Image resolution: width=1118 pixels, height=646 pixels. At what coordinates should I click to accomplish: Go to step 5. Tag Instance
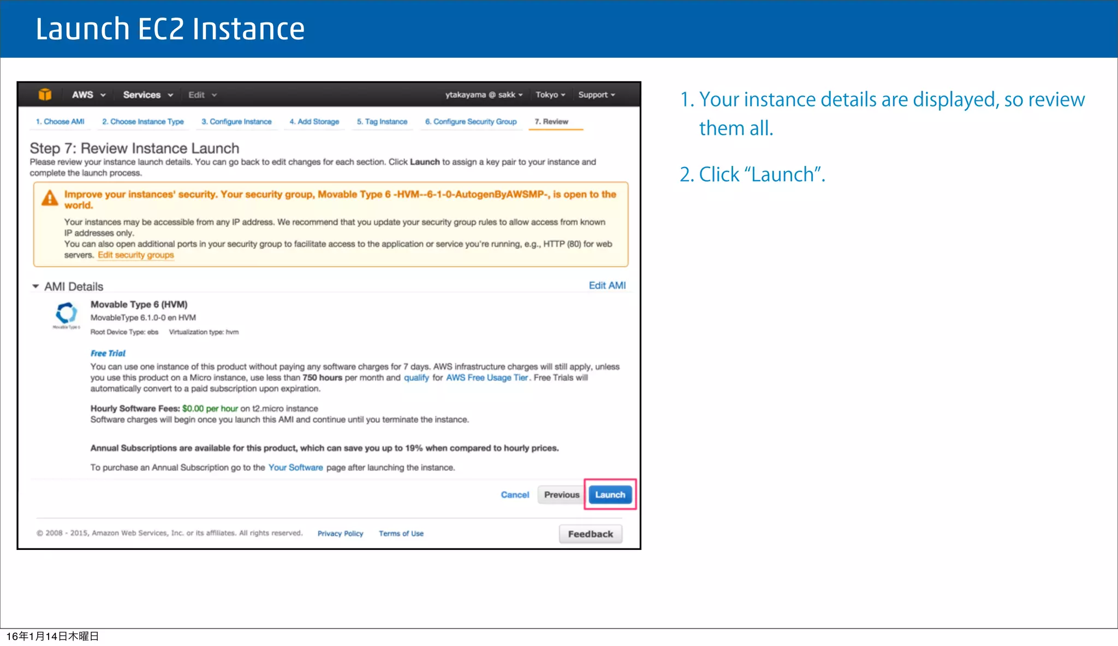382,122
